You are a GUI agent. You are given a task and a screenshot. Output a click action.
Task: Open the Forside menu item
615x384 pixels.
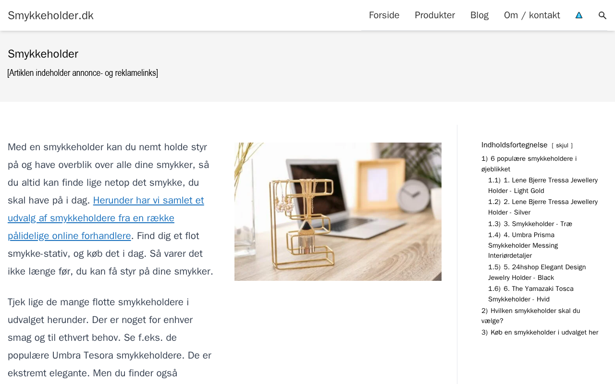[x=384, y=15]
